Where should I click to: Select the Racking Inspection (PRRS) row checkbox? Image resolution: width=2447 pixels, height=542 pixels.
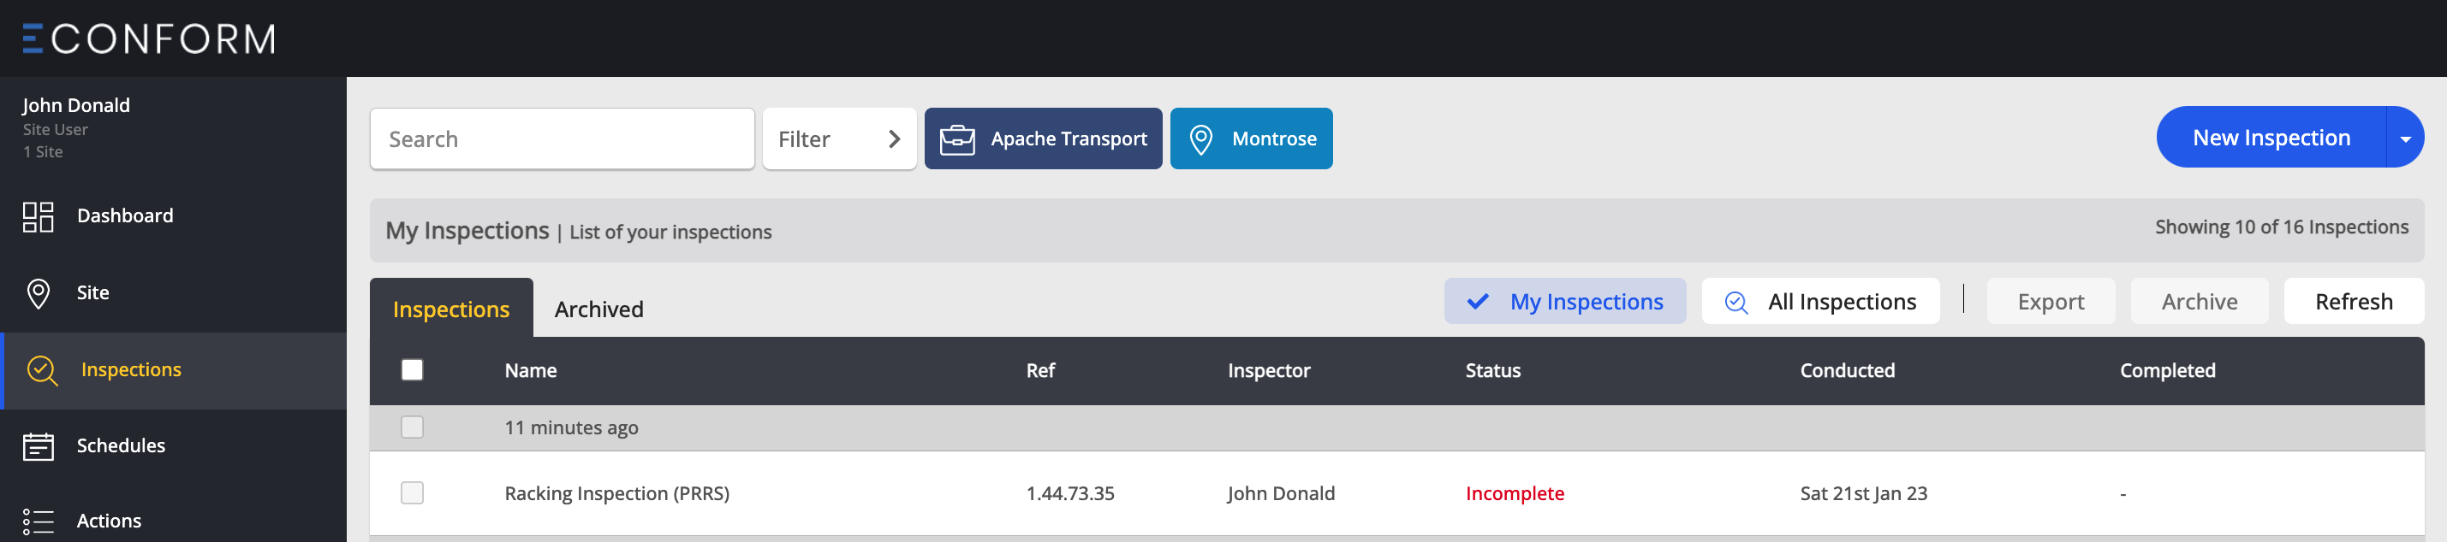[413, 492]
